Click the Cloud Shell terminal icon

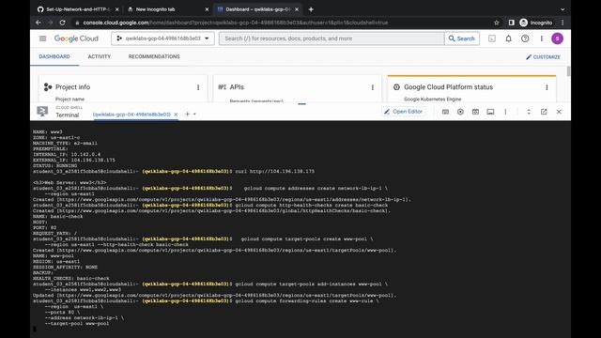[x=42, y=112]
